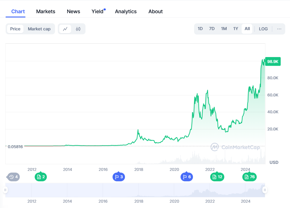290x208 pixels.
Task: Go to the Analytics tab
Action: [x=126, y=12]
